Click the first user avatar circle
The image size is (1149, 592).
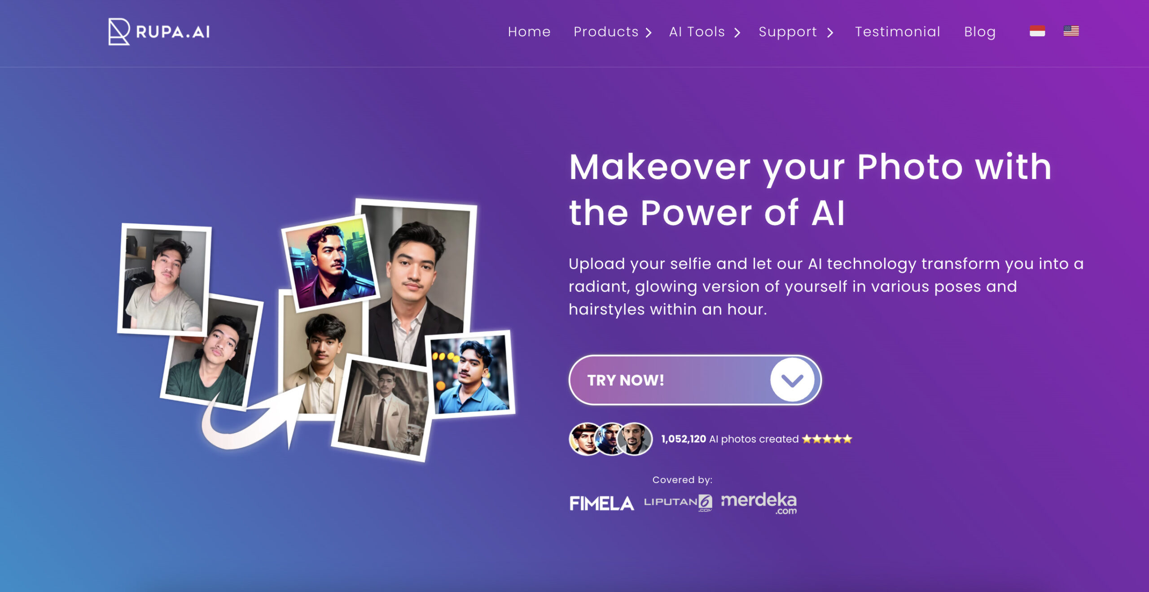585,439
